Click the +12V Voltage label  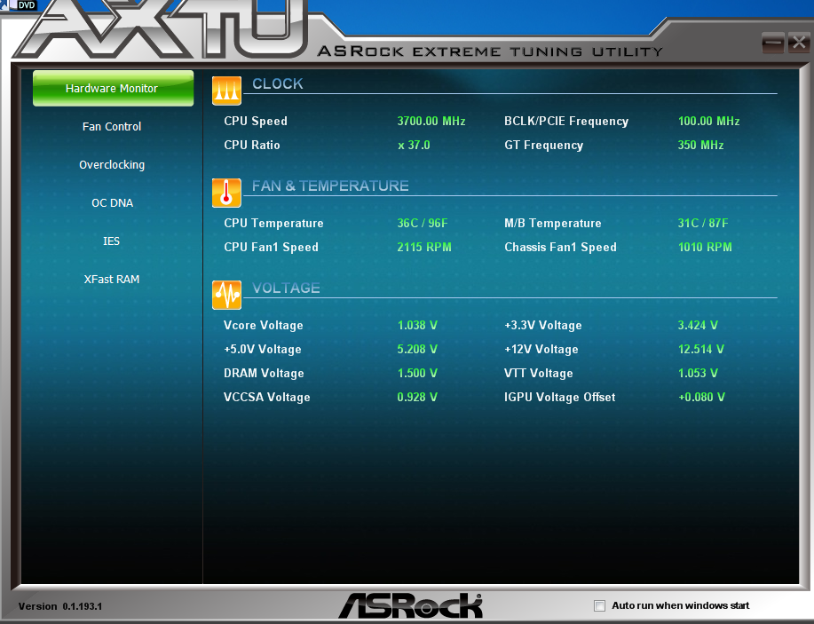[x=541, y=349]
